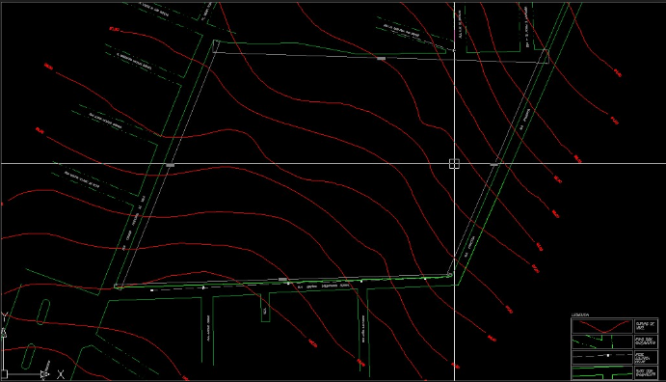Image resolution: width=666 pixels, height=382 pixels.
Task: Click the crosshair pickbox at cursor center
Action: pyautogui.click(x=454, y=164)
